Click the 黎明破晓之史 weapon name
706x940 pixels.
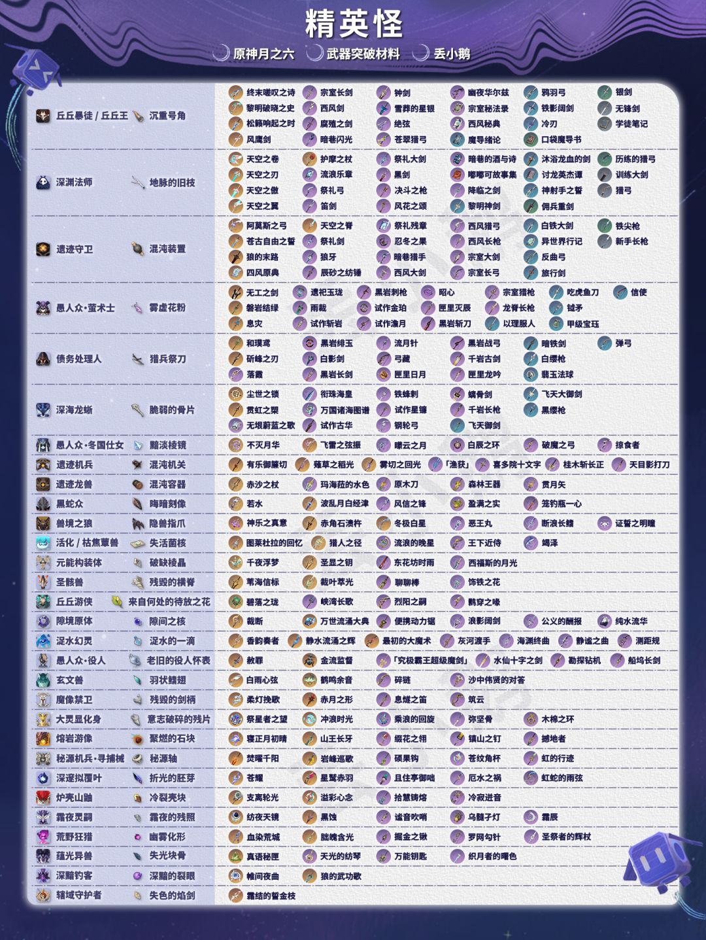point(271,109)
